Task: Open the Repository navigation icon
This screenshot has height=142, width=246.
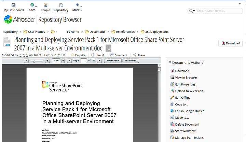Action: pos(61,5)
